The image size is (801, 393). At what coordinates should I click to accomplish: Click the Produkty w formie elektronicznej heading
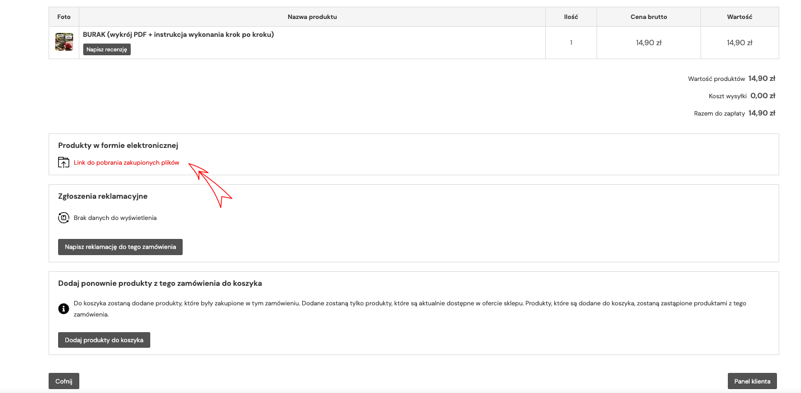click(x=118, y=146)
